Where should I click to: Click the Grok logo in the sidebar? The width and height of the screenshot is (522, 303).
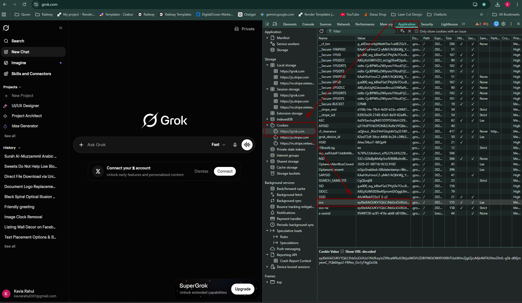coord(6,28)
